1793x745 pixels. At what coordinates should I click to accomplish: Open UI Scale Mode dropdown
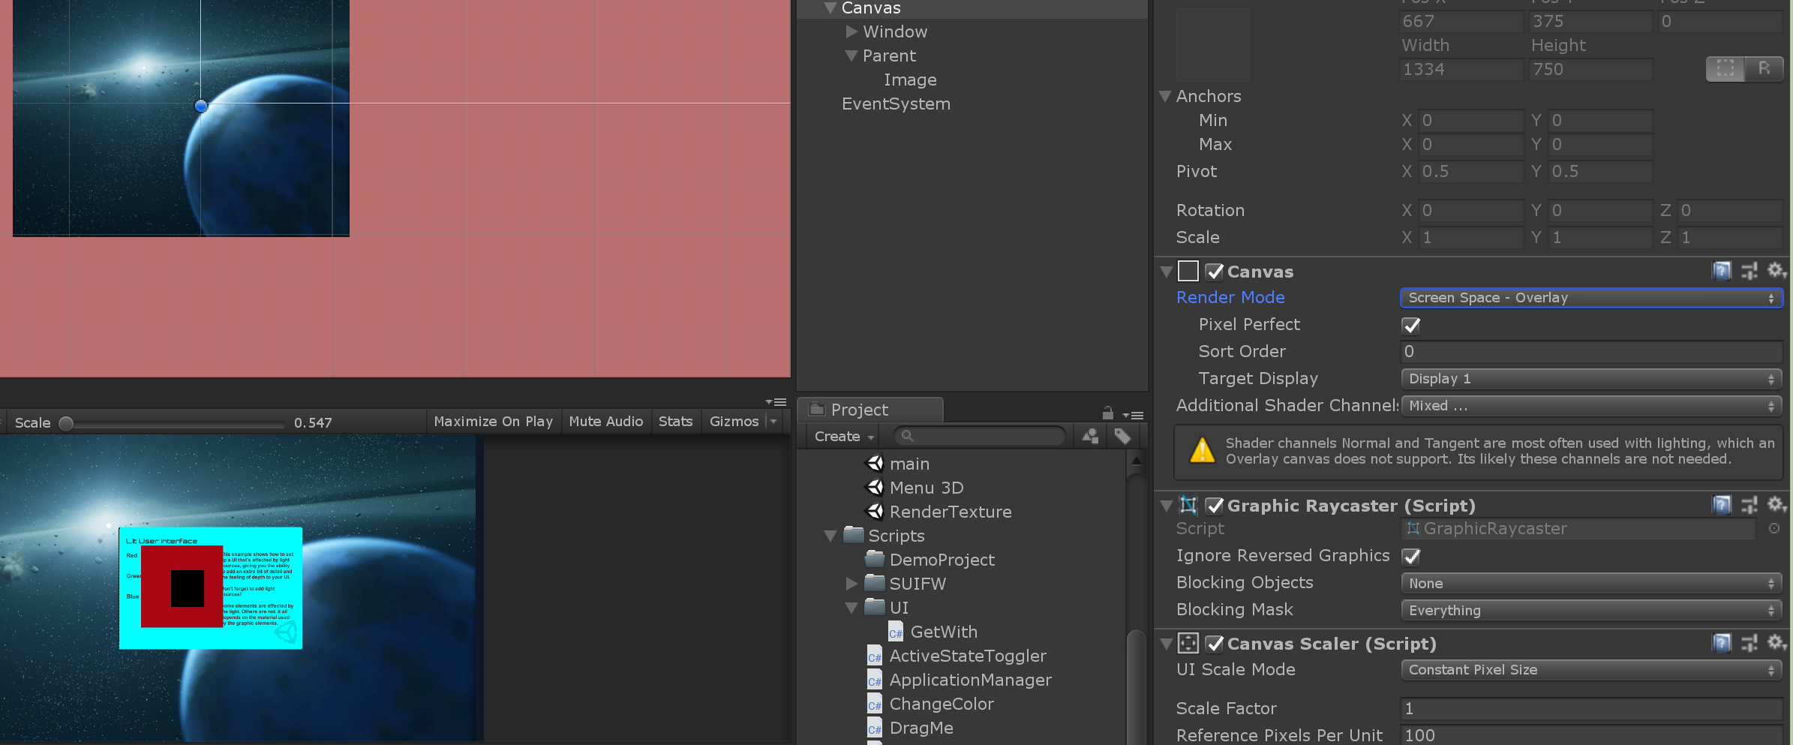tap(1591, 670)
